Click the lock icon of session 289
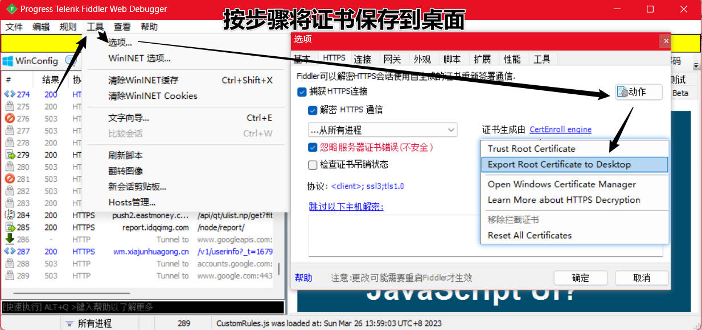Viewport: 702px width, 330px height. pos(10,275)
